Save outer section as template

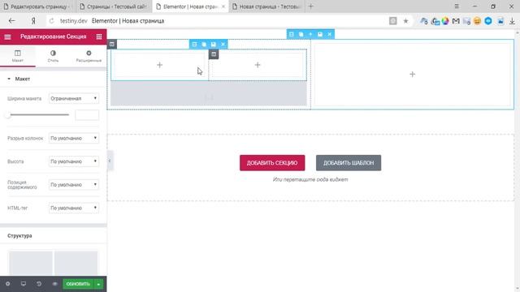click(320, 34)
